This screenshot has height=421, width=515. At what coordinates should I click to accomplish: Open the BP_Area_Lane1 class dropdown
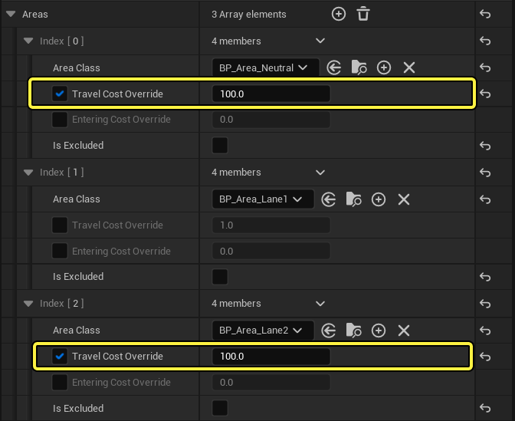[x=263, y=199]
